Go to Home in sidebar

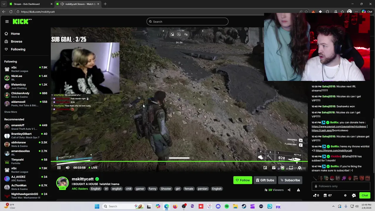click(15, 34)
